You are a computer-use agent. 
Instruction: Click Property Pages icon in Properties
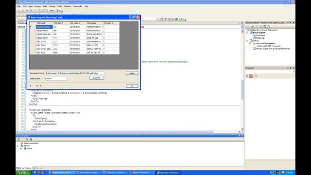pos(256,76)
